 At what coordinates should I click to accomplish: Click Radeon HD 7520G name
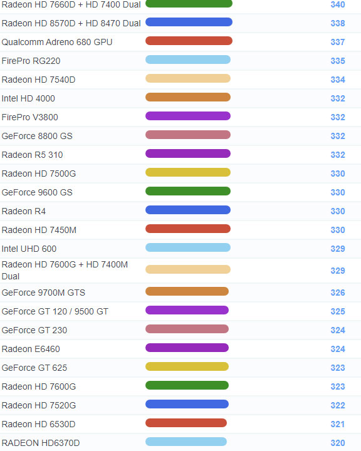[x=39, y=405]
